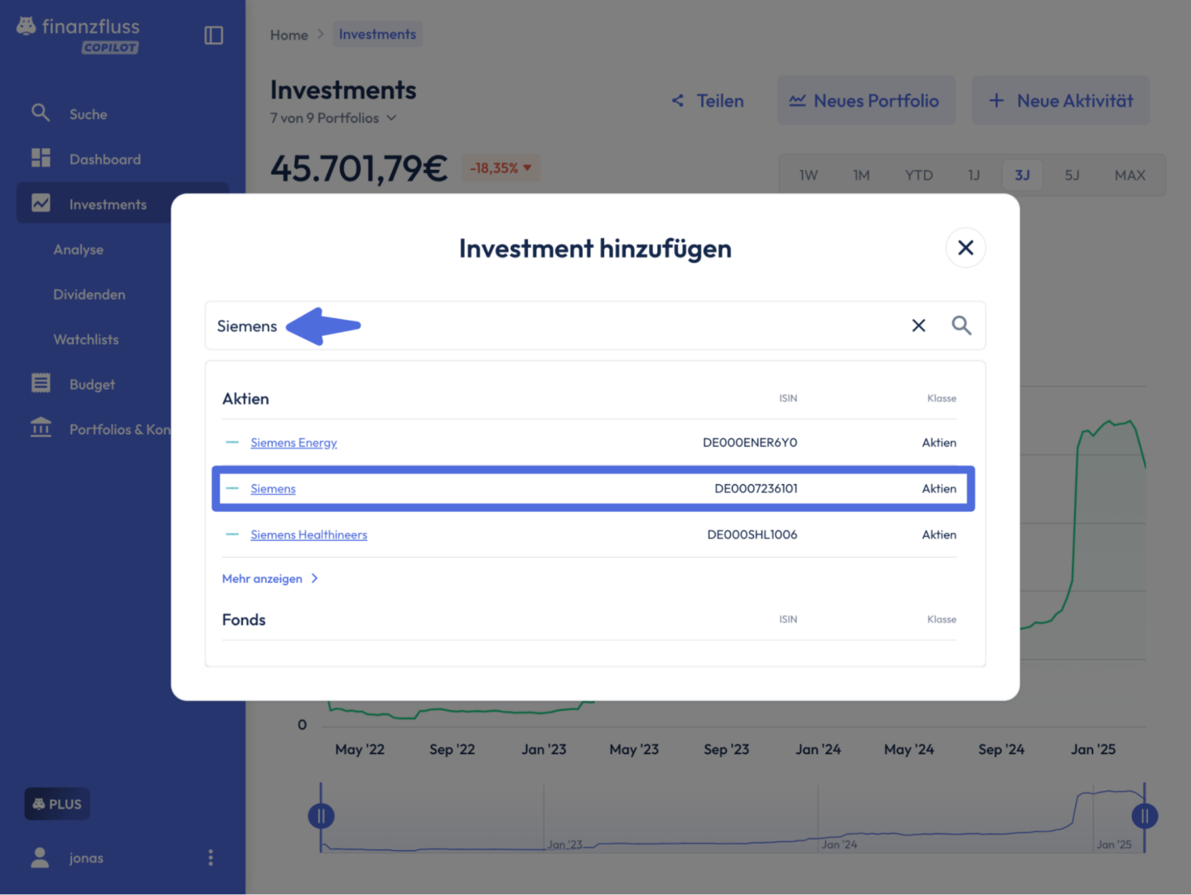Select the 1W time range
The image size is (1191, 895).
click(808, 175)
